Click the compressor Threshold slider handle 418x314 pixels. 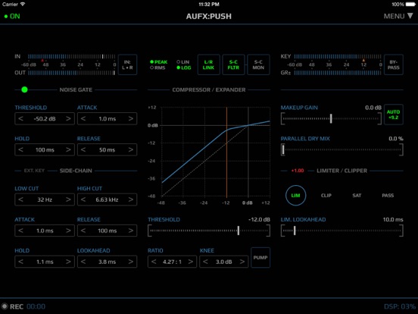click(239, 231)
